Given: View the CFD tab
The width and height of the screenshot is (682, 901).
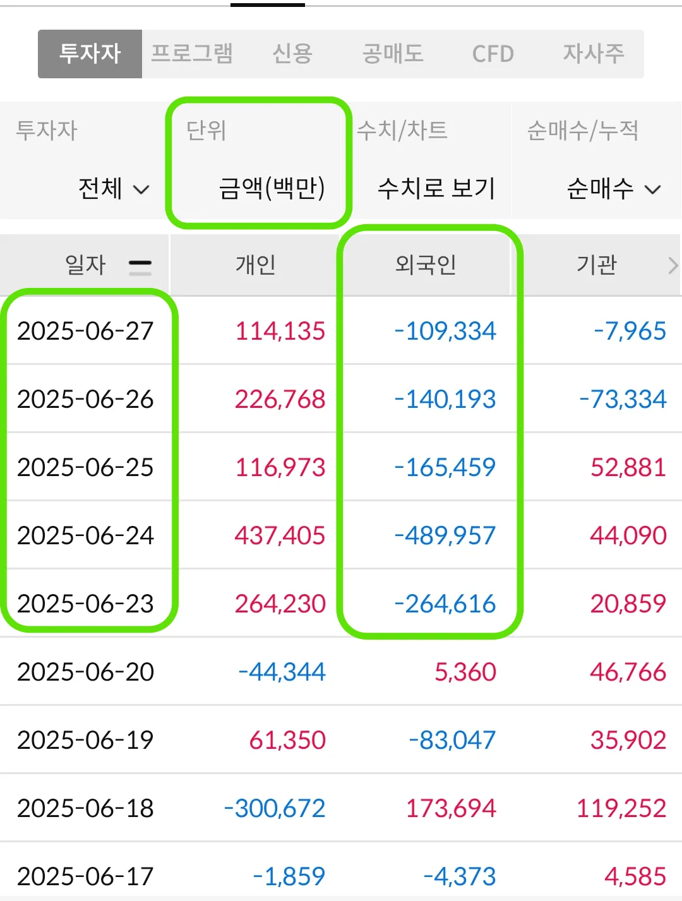Looking at the screenshot, I should click(493, 54).
